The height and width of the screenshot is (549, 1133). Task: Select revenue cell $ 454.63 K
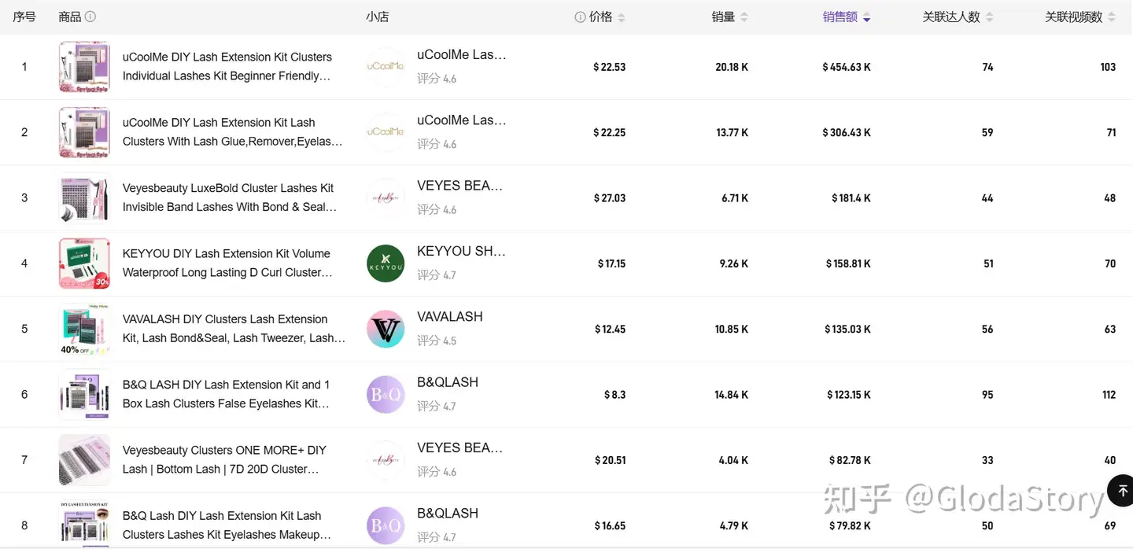click(x=847, y=67)
